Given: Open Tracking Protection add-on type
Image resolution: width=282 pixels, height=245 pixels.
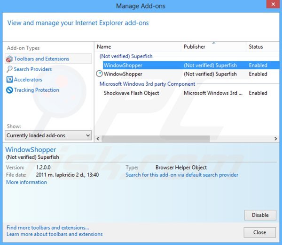Looking at the screenshot, I should tap(32, 90).
